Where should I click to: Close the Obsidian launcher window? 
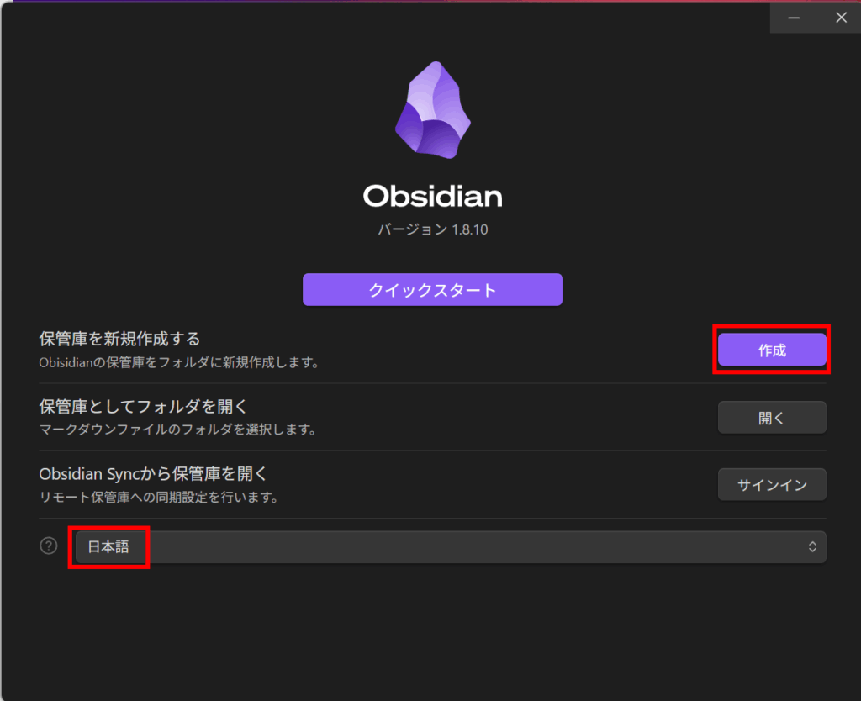841,18
